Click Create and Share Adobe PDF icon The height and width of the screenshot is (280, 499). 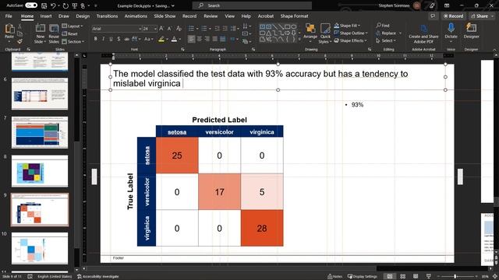pos(423,30)
